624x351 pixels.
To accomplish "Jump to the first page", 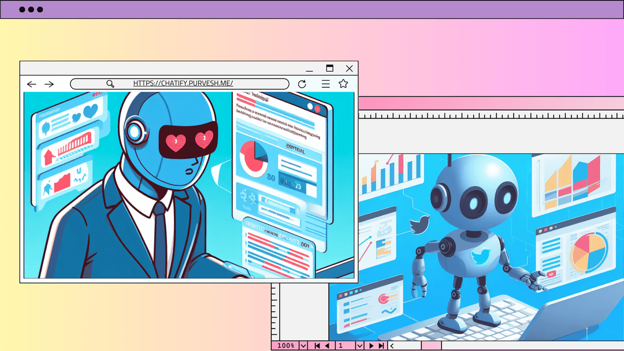I will (317, 346).
